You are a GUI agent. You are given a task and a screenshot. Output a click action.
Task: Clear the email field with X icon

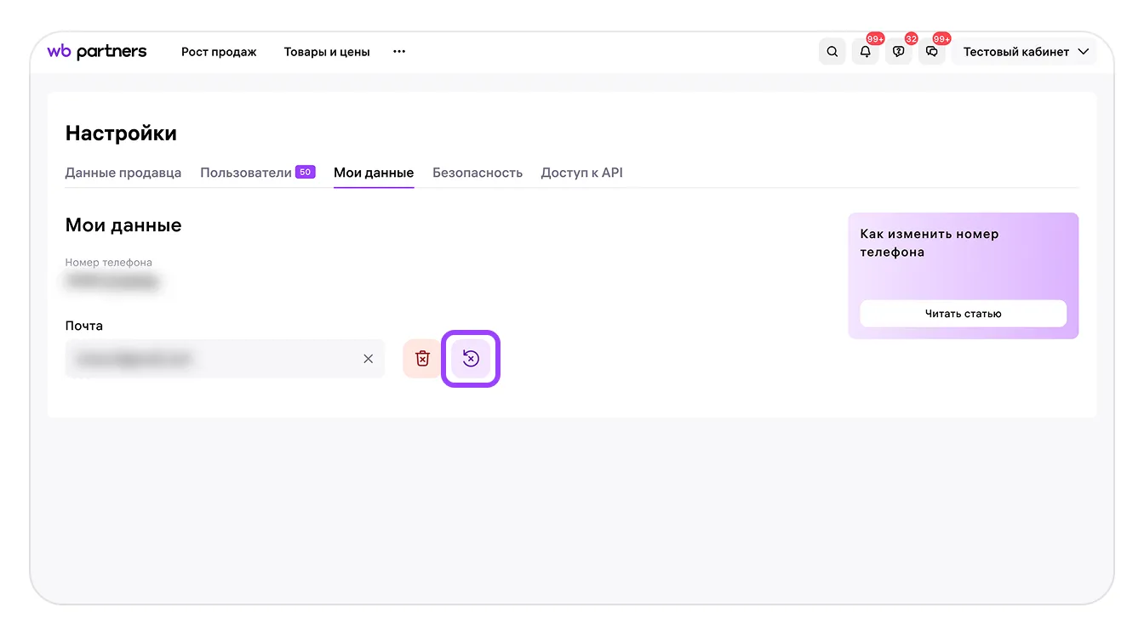(369, 359)
